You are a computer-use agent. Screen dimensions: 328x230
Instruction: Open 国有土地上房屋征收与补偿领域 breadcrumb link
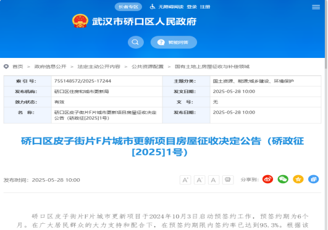[212, 67]
